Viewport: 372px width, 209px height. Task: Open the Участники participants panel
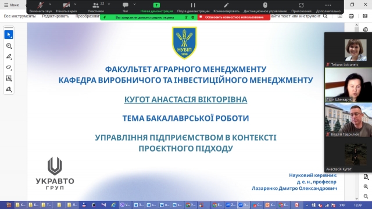(95, 7)
